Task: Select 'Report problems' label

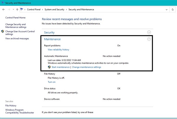Action: coord(52,46)
